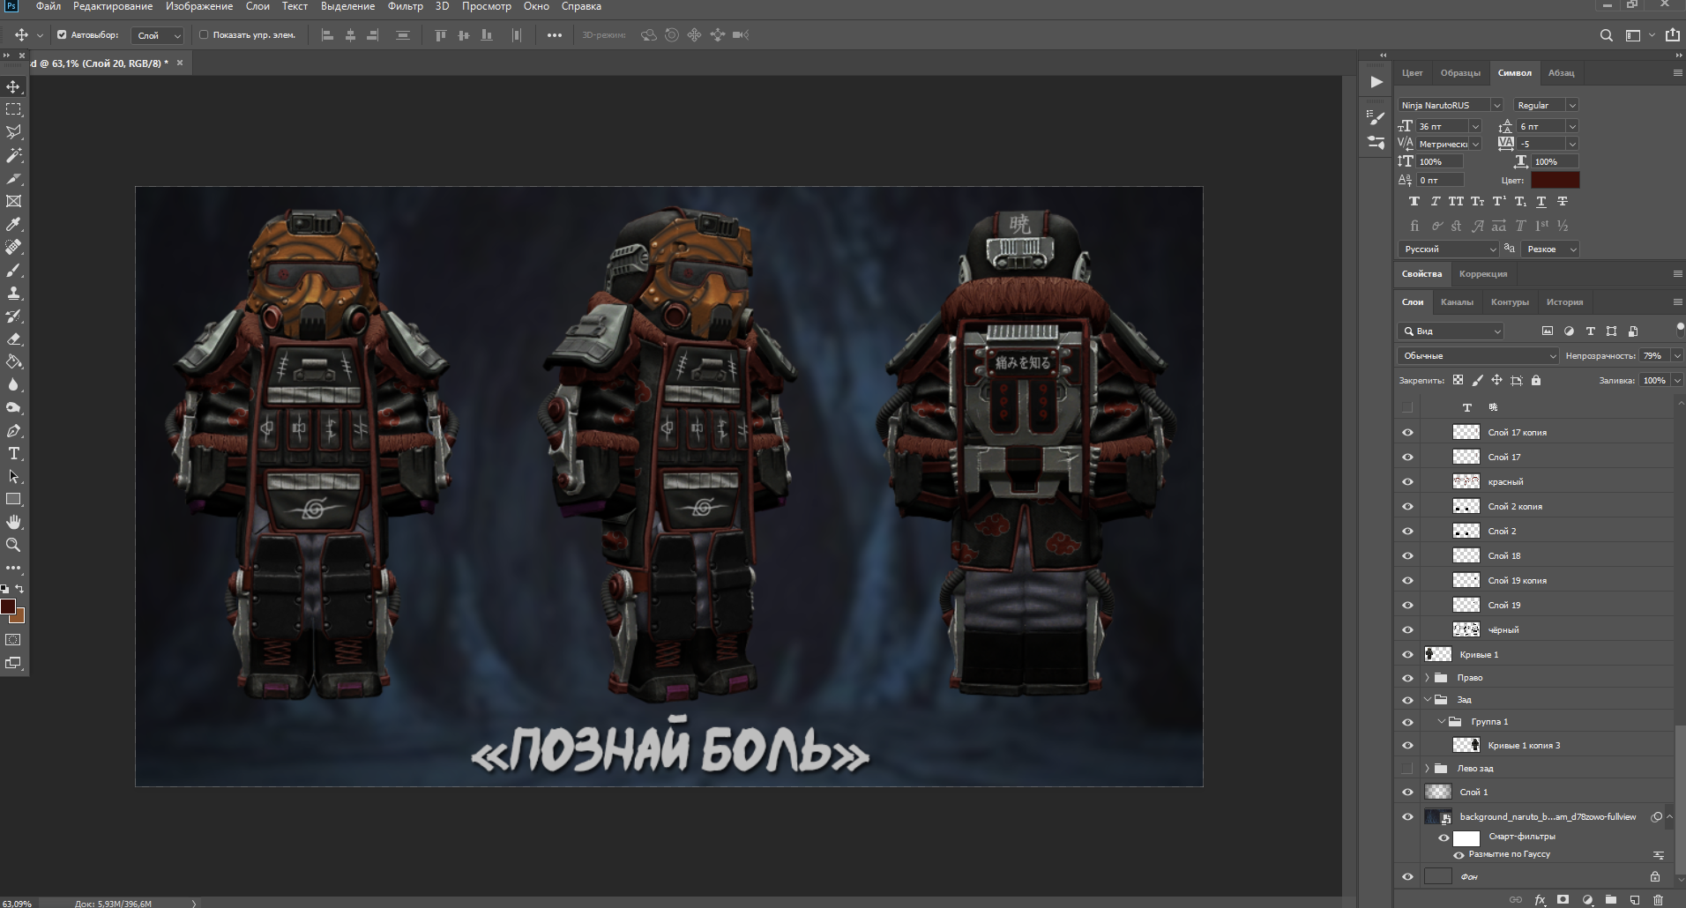This screenshot has width=1686, height=908.
Task: Open the blending mode Обычные dropdown
Action: pos(1477,355)
